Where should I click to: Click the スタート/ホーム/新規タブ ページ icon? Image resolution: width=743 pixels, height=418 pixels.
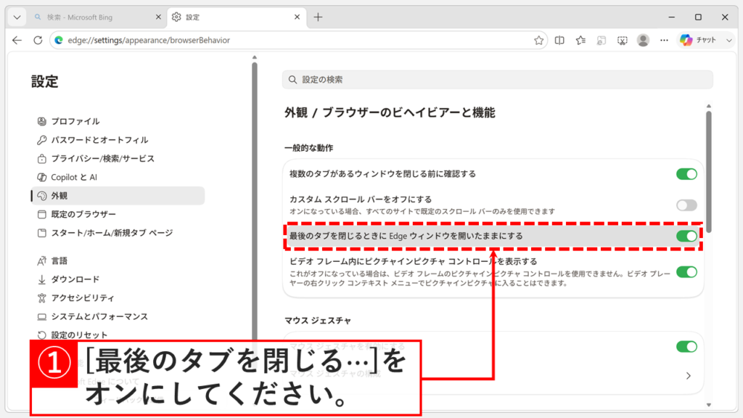41,233
